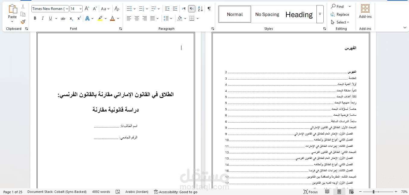
Task: Set left-to-right text direction
Action: (x=184, y=9)
